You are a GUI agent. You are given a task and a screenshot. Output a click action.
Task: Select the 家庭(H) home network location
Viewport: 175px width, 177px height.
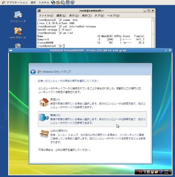pyautogui.click(x=92, y=104)
